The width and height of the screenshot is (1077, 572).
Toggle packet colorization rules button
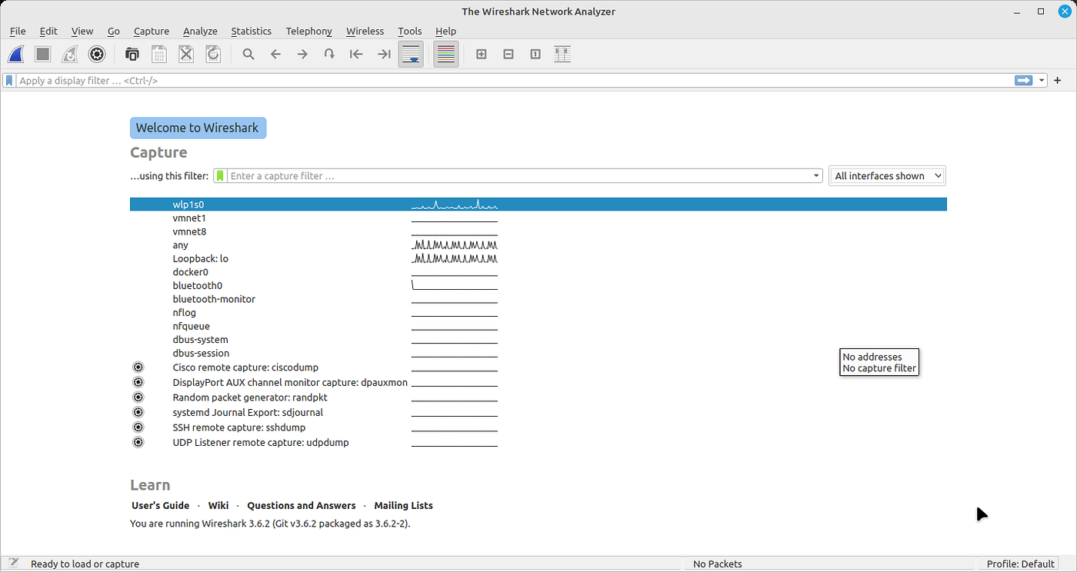pos(446,54)
